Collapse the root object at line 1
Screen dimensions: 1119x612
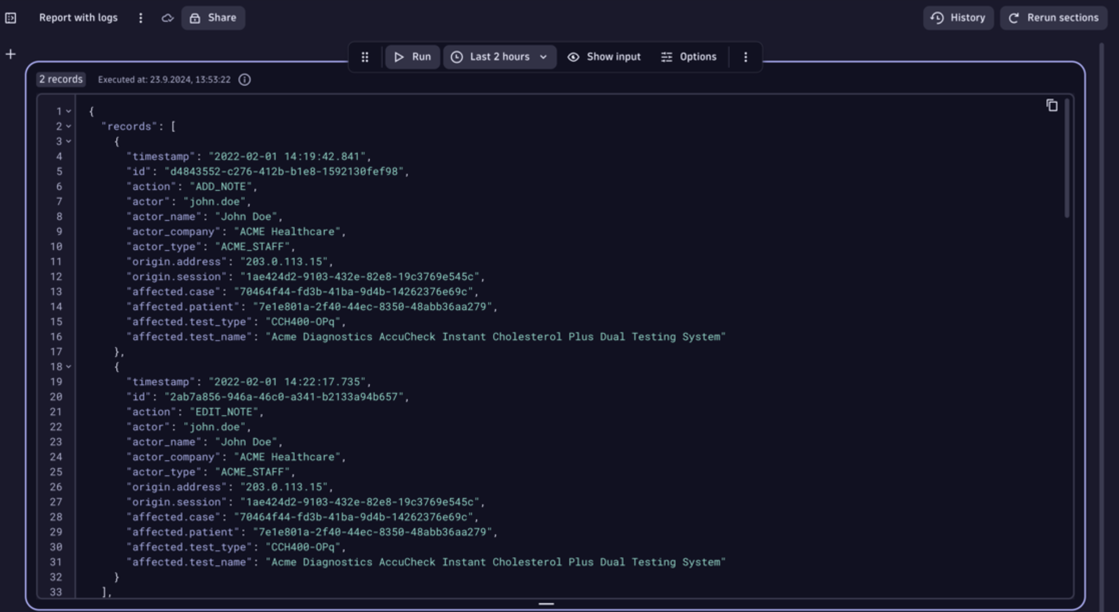pyautogui.click(x=68, y=111)
